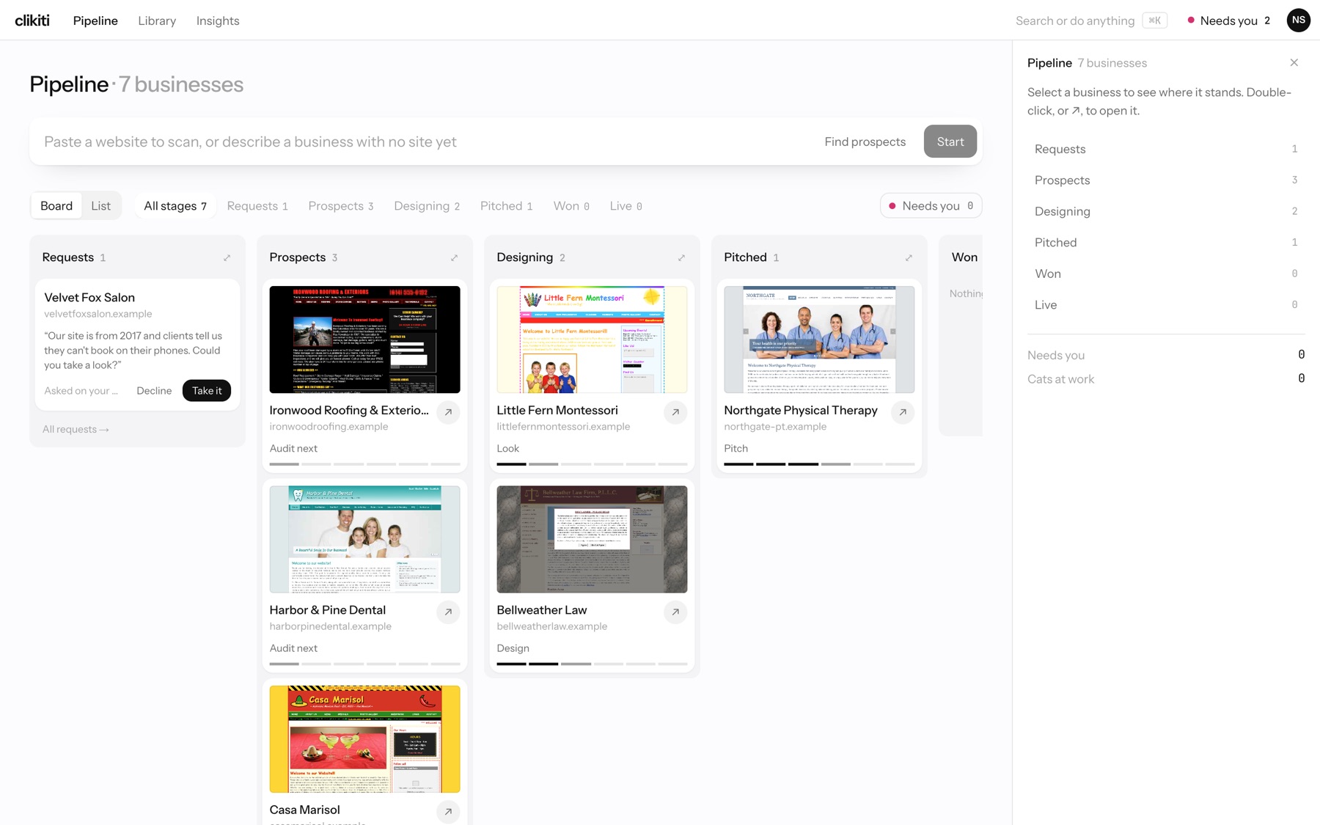
Task: Filter by Pitched stage tab
Action: (506, 206)
